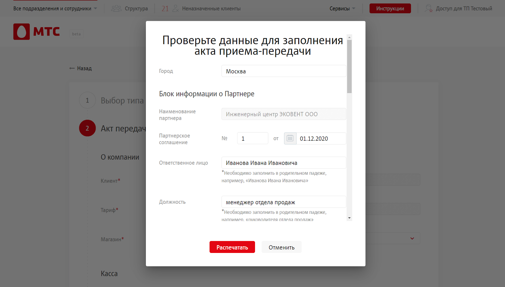Click the 'Касса' section heading
The height and width of the screenshot is (287, 505).
point(109,273)
